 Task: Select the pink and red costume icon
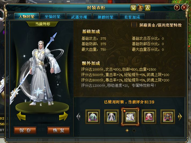pos(149,117)
